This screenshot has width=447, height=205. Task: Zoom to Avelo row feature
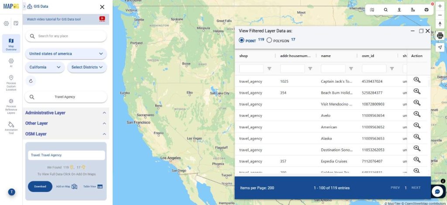[417, 114]
